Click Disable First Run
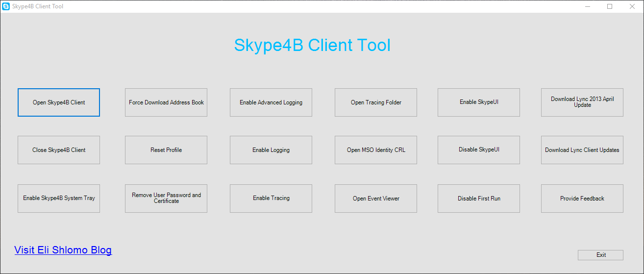Screen dimensions: 644x274 coord(479,199)
